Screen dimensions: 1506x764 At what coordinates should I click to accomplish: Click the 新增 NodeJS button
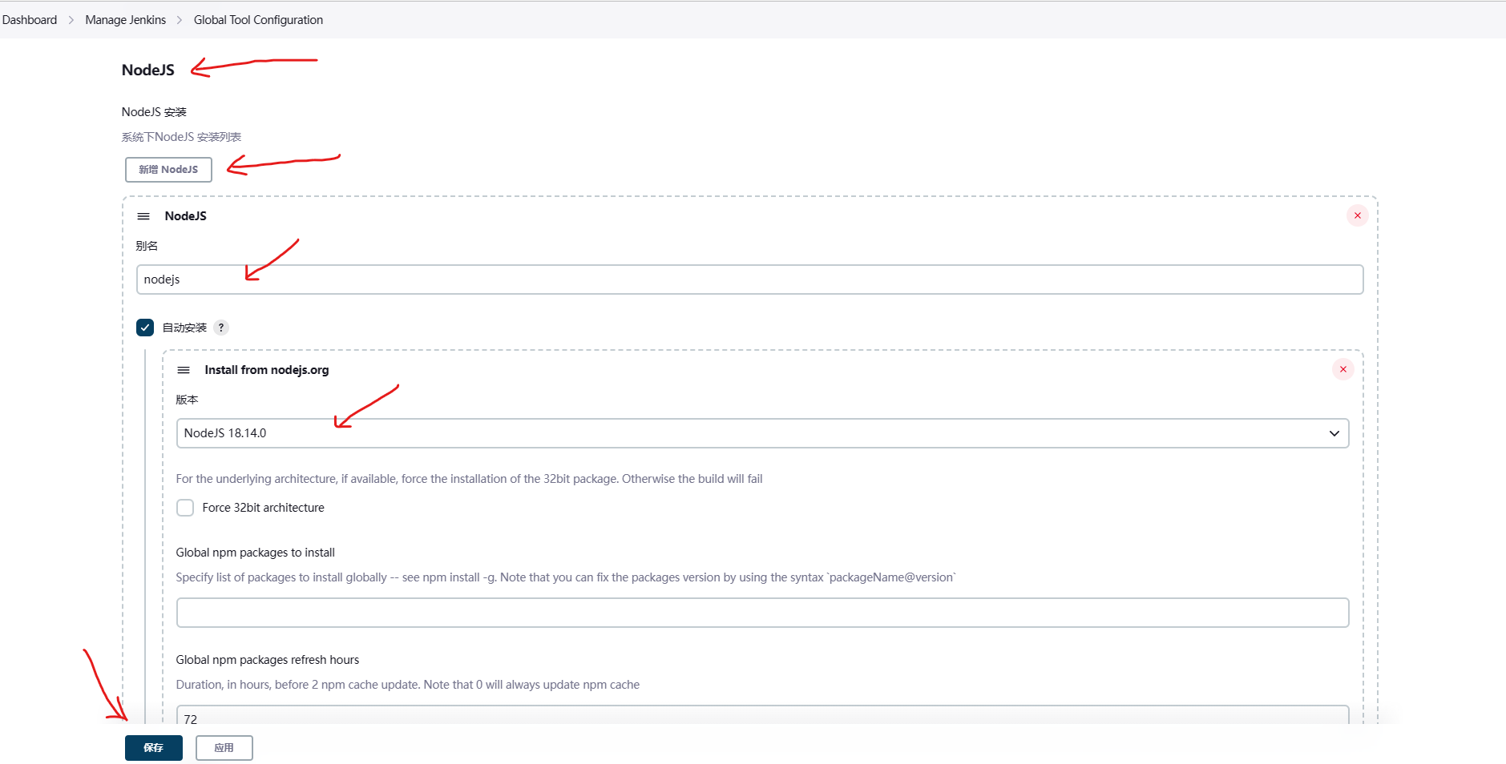pos(168,170)
